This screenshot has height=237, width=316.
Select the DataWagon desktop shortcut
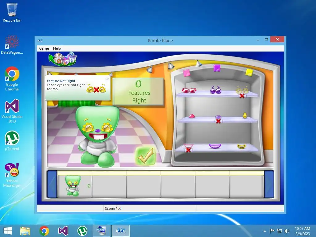pos(12,44)
